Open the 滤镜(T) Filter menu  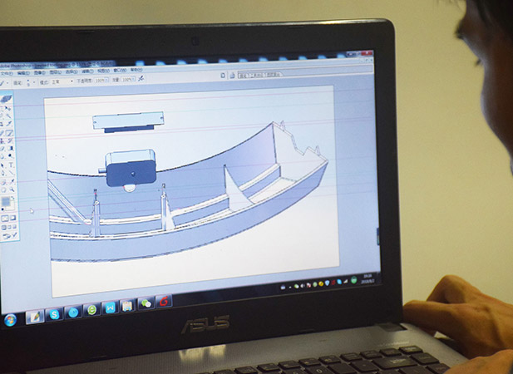tap(87, 71)
